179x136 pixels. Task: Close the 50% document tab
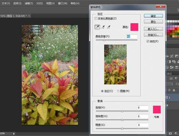tap(29, 16)
